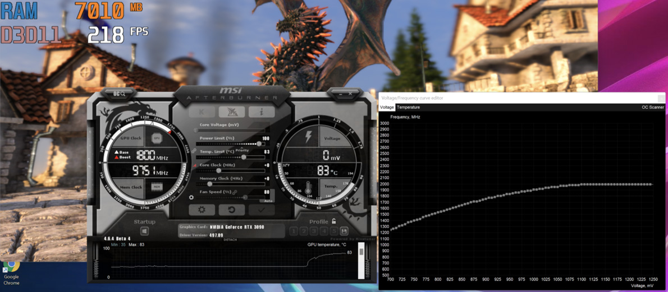Apply settings with the checkmark button
The width and height of the screenshot is (668, 292).
[x=262, y=210]
